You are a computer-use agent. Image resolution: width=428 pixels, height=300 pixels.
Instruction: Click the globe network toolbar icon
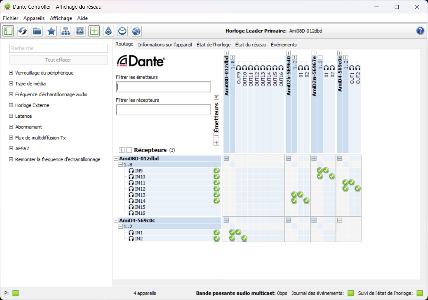click(137, 31)
